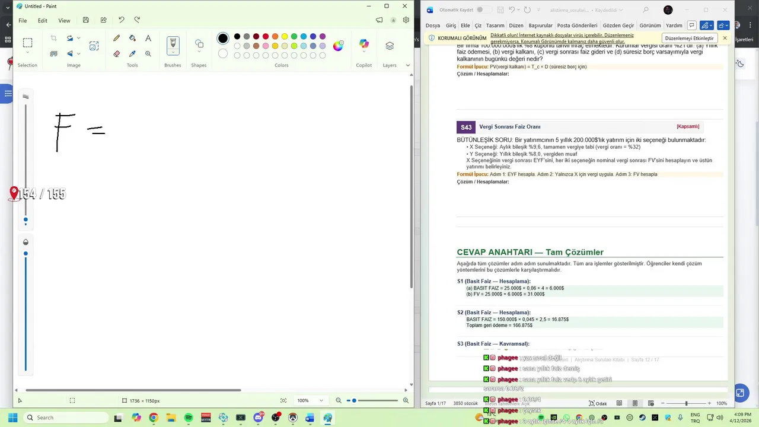The width and height of the screenshot is (759, 427).
Task: Open Spotify from the taskbar
Action: [189, 418]
